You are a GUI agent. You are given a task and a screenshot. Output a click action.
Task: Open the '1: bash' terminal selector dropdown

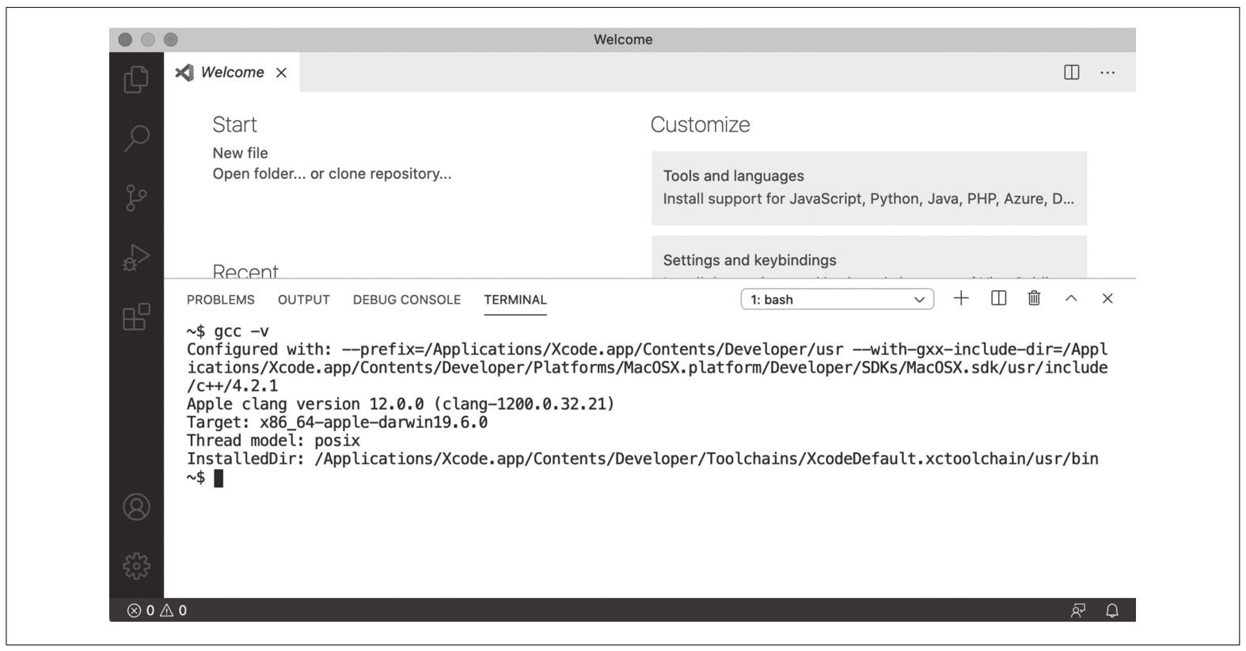837,299
